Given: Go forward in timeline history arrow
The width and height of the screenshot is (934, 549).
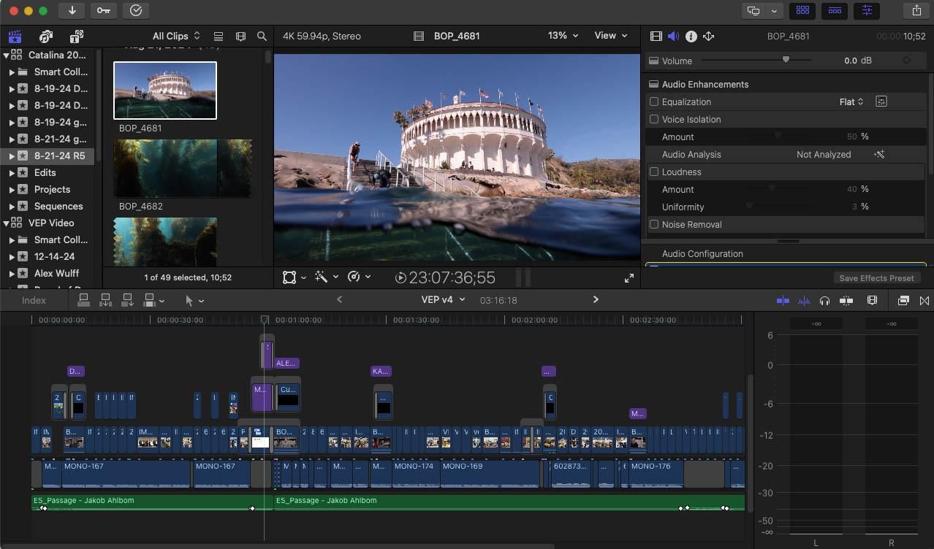Looking at the screenshot, I should click(596, 299).
